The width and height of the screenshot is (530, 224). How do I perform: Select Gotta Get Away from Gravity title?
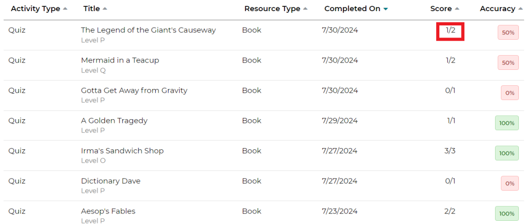coord(134,90)
